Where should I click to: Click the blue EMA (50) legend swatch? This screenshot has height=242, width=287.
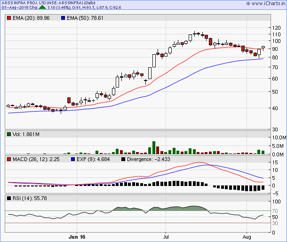[x=63, y=18]
